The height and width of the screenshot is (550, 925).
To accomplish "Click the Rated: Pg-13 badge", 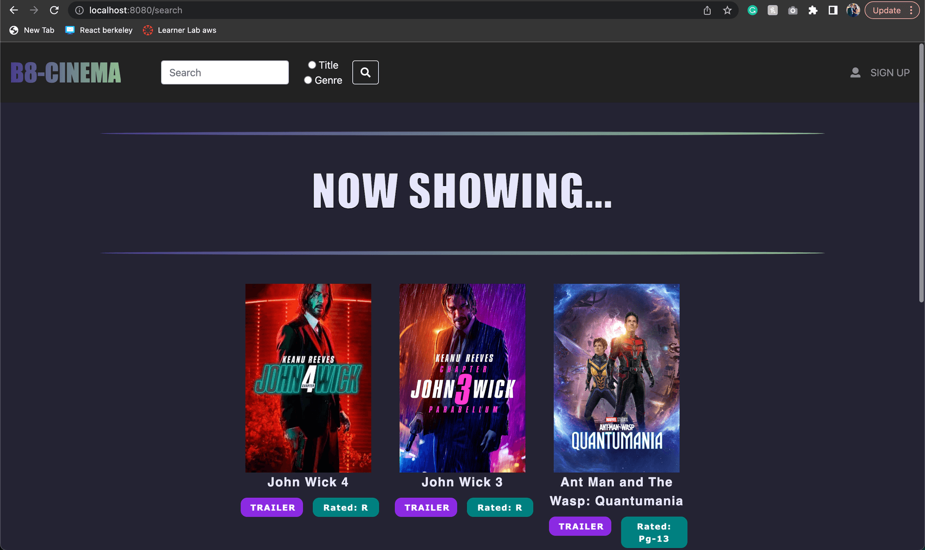I will (x=654, y=532).
